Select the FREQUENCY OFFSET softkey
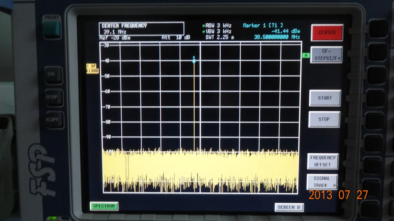Screen dimensions: 394x221 (323, 161)
